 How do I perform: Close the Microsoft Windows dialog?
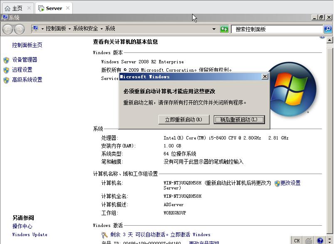pyautogui.click(x=265, y=77)
